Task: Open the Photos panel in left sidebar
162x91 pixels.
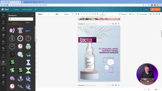Action: pyautogui.click(x=3, y=35)
